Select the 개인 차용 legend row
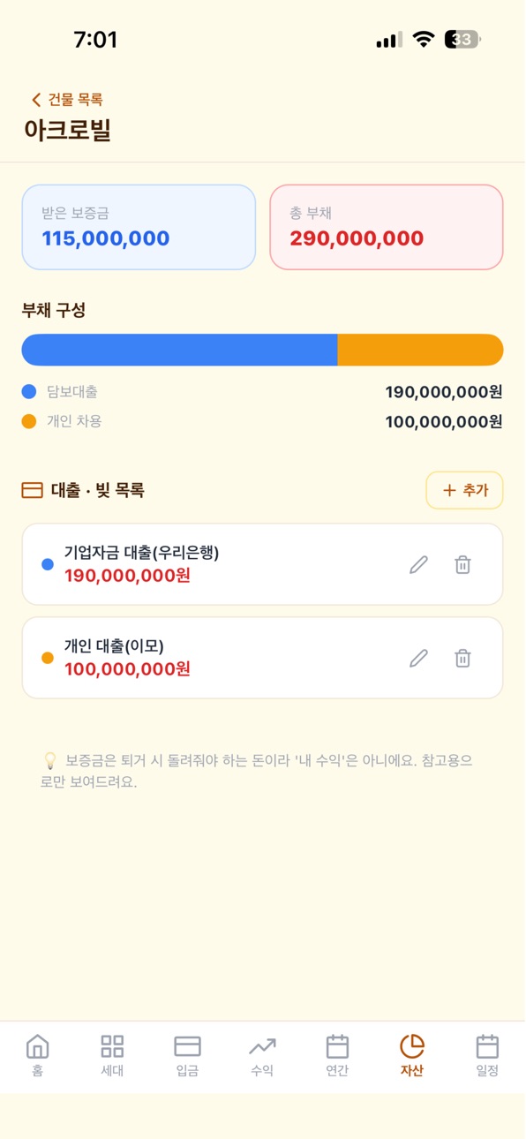The image size is (526, 1139). 262,422
